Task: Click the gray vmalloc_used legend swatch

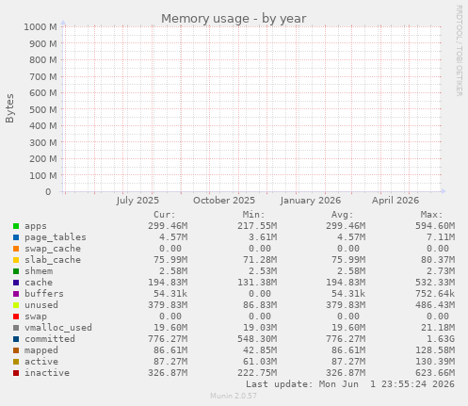Action: [16, 328]
